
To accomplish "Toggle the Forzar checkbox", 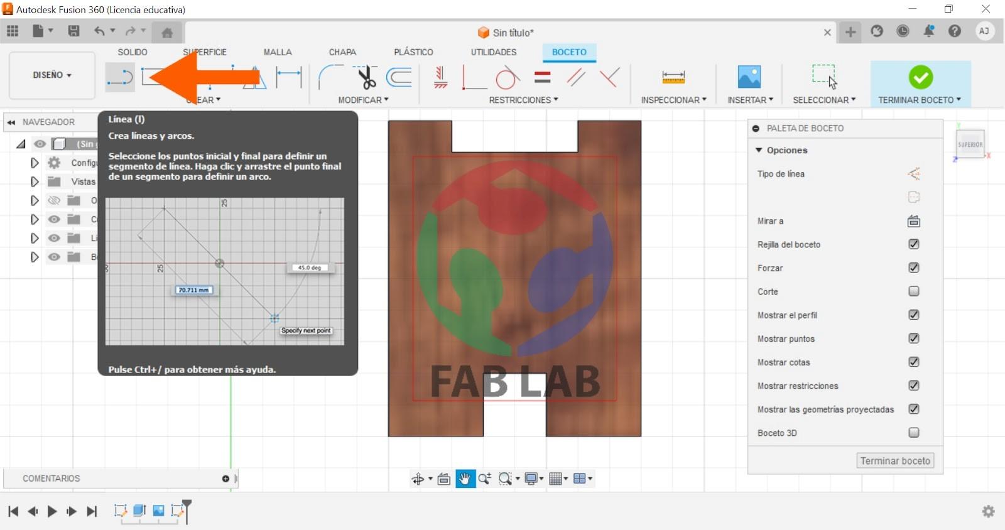I will pos(914,268).
